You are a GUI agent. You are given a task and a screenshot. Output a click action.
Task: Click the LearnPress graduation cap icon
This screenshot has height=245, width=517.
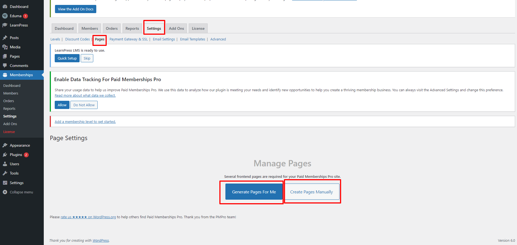pyautogui.click(x=5, y=25)
